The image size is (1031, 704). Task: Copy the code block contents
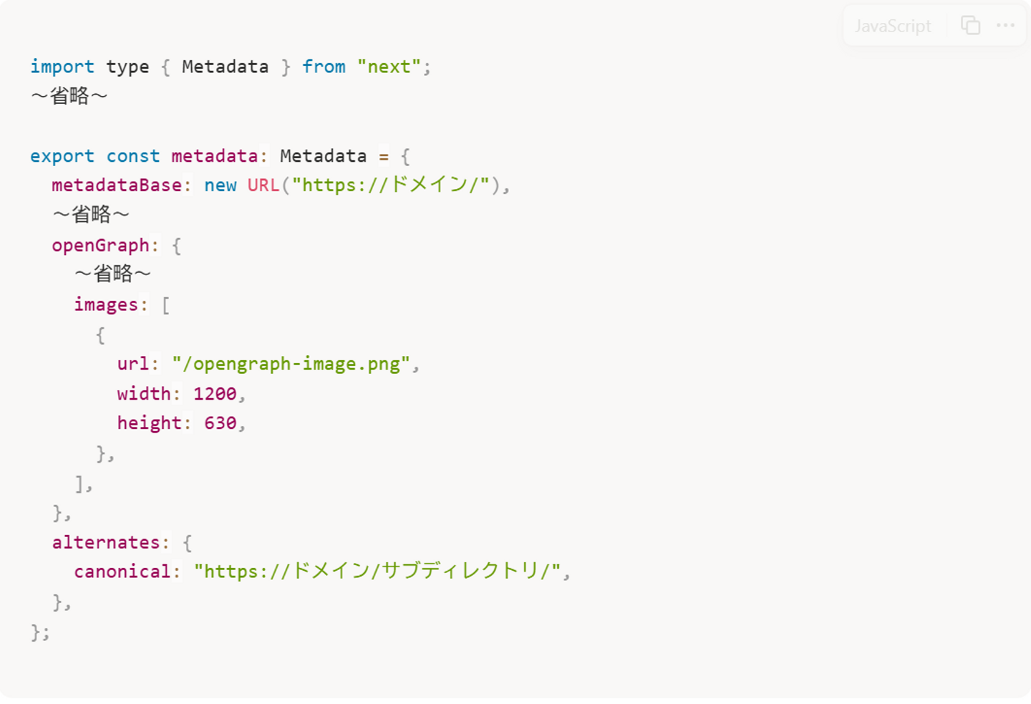pos(970,26)
